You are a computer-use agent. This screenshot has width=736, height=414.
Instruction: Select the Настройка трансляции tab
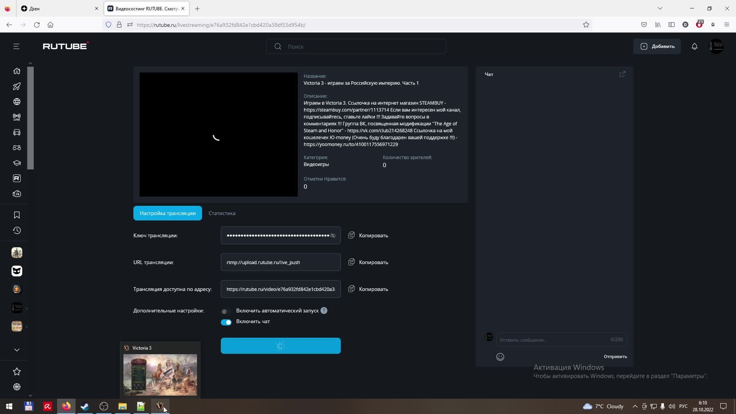168,214
